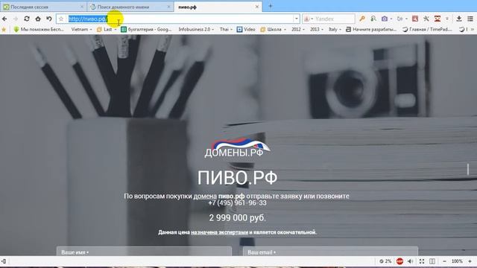Expand the Thai bookmarks folder

(x=226, y=30)
